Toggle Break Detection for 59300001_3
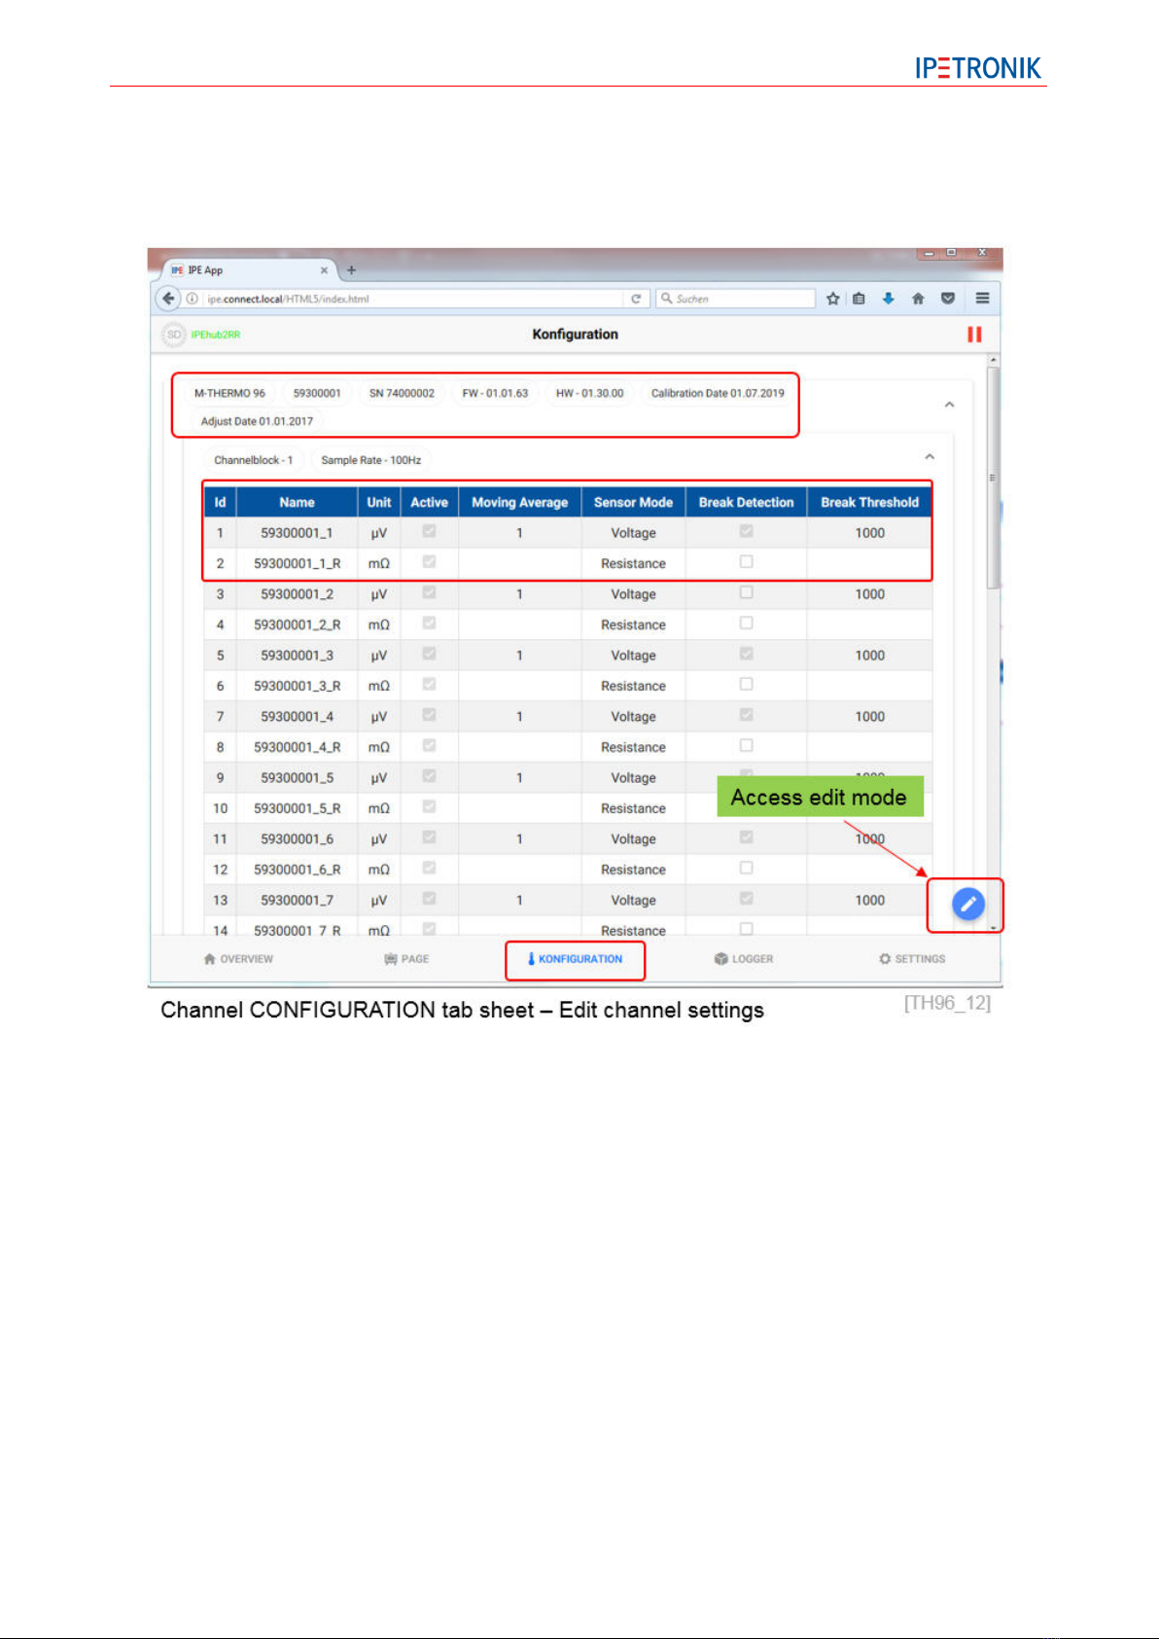The width and height of the screenshot is (1159, 1639). tap(746, 654)
